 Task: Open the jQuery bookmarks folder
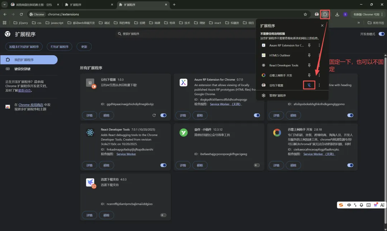[21, 23]
